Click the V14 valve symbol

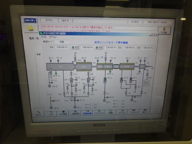(x=72, y=94)
